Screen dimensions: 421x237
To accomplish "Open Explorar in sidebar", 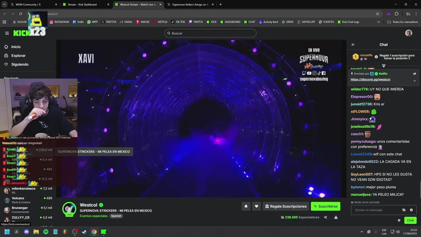I will point(18,56).
